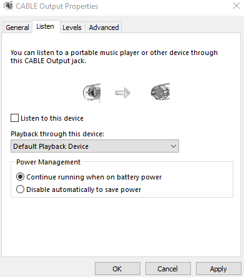Click the arrow icon between jacks
The height and width of the screenshot is (277, 244).
pyautogui.click(x=123, y=93)
